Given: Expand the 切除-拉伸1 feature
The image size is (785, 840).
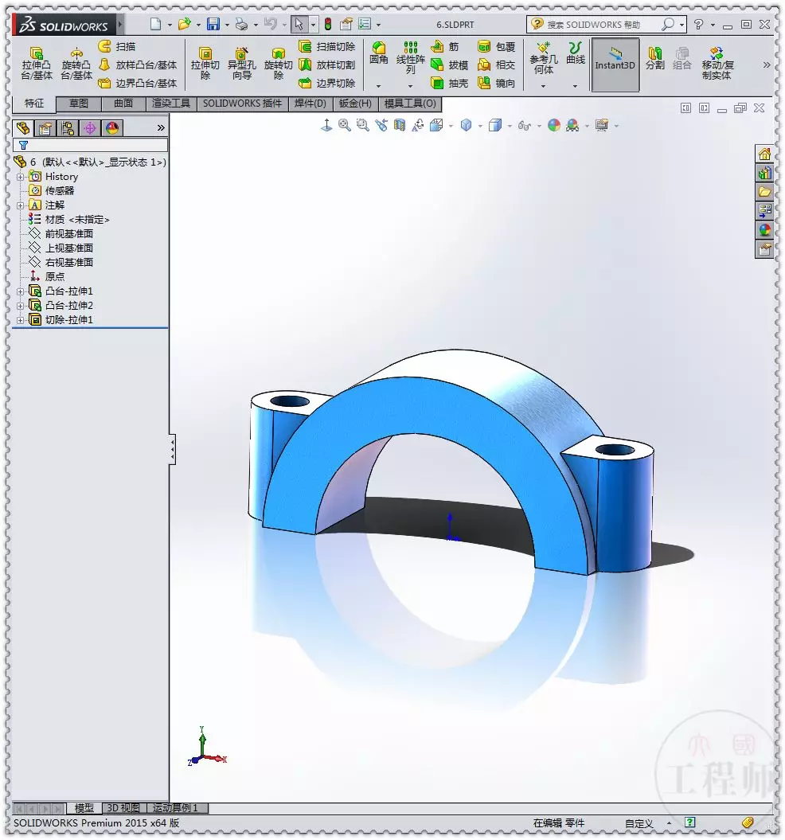Looking at the screenshot, I should (20, 320).
